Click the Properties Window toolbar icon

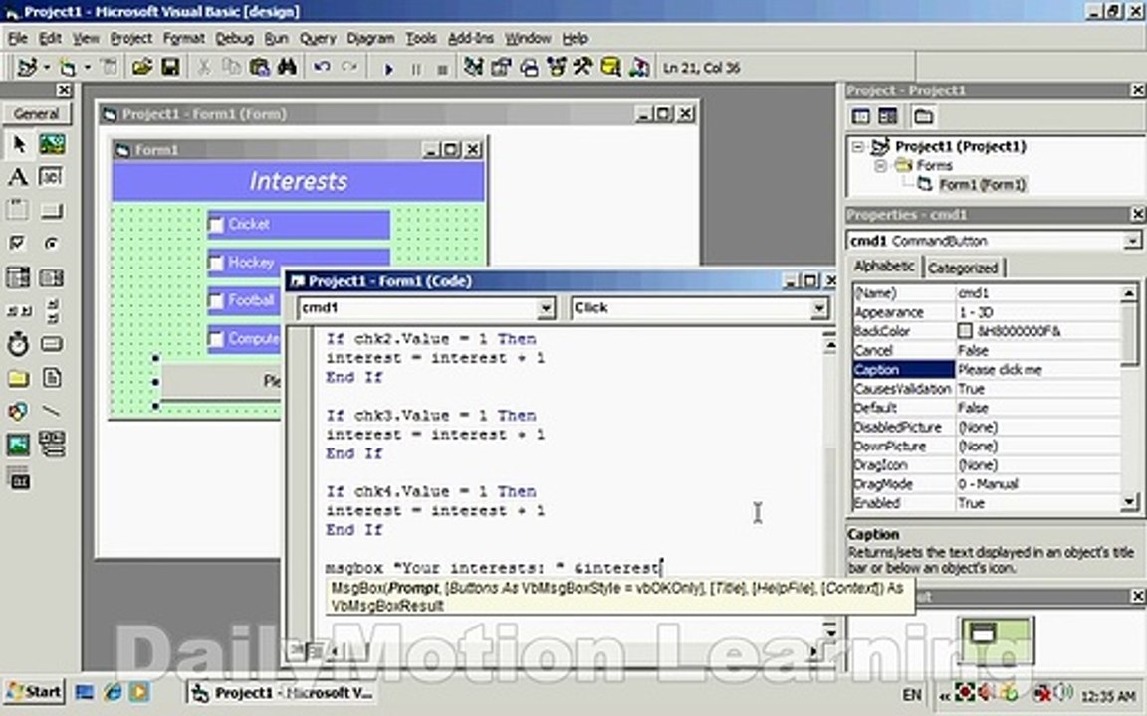tap(501, 68)
